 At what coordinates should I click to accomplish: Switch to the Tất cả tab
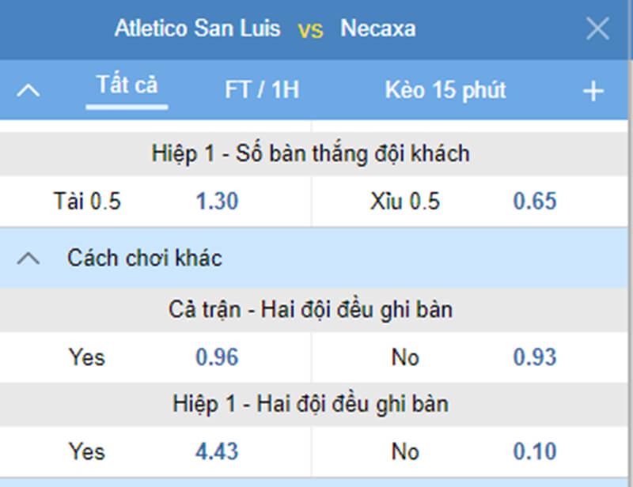click(127, 86)
